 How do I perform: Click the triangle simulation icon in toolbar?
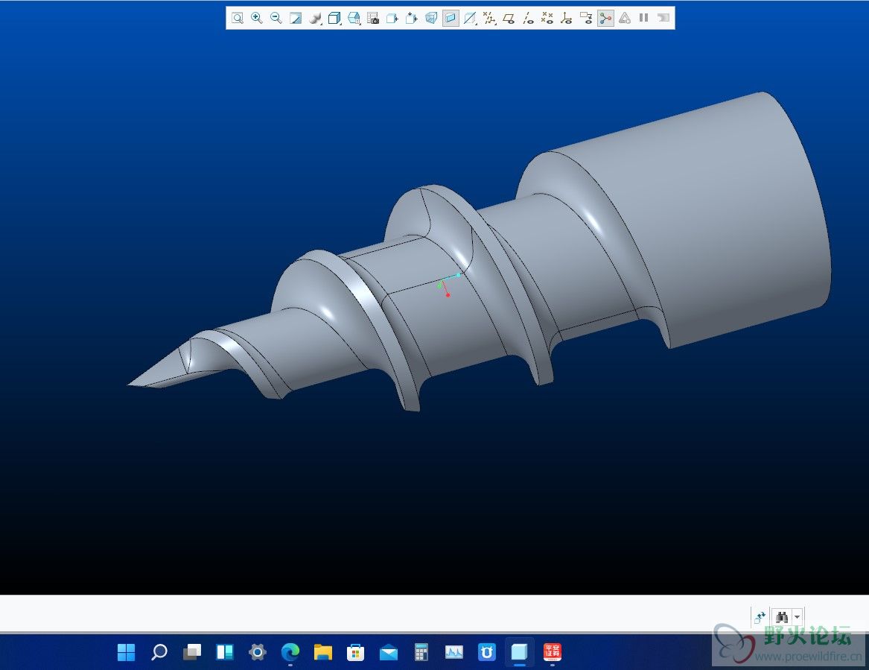point(625,19)
